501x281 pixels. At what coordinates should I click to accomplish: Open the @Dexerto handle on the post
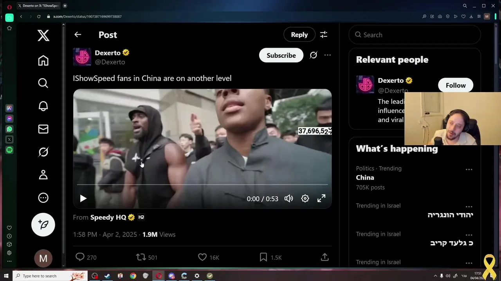coord(110,62)
